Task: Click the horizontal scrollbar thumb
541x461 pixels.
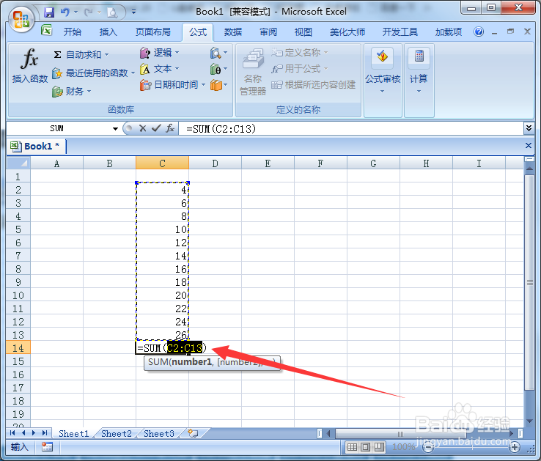Action: coord(400,433)
